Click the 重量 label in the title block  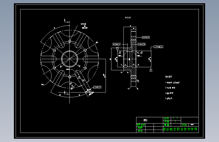167,125
